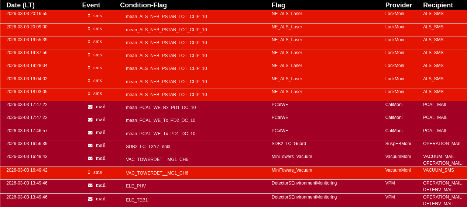The height and width of the screenshot is (207, 467).
Task: Select the mail envelope icon for mean_PCAL_WE_Tx_PD1_DC_10
Action: 90,133
